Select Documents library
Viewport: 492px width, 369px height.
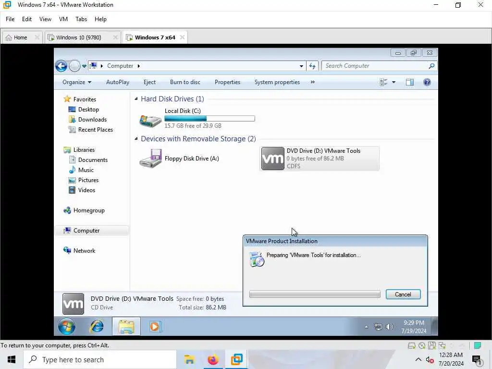[93, 160]
